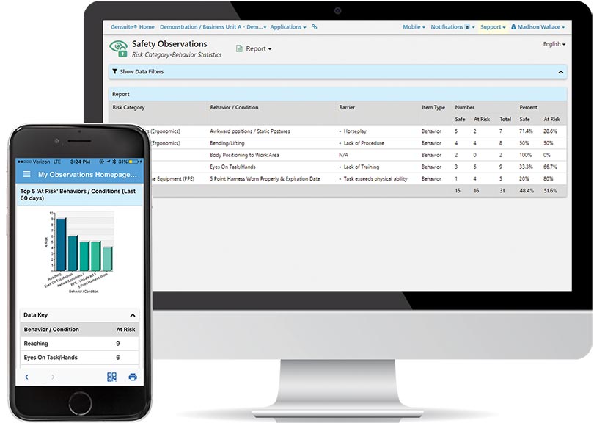
Task: Open the Support menu
Action: coord(493,27)
